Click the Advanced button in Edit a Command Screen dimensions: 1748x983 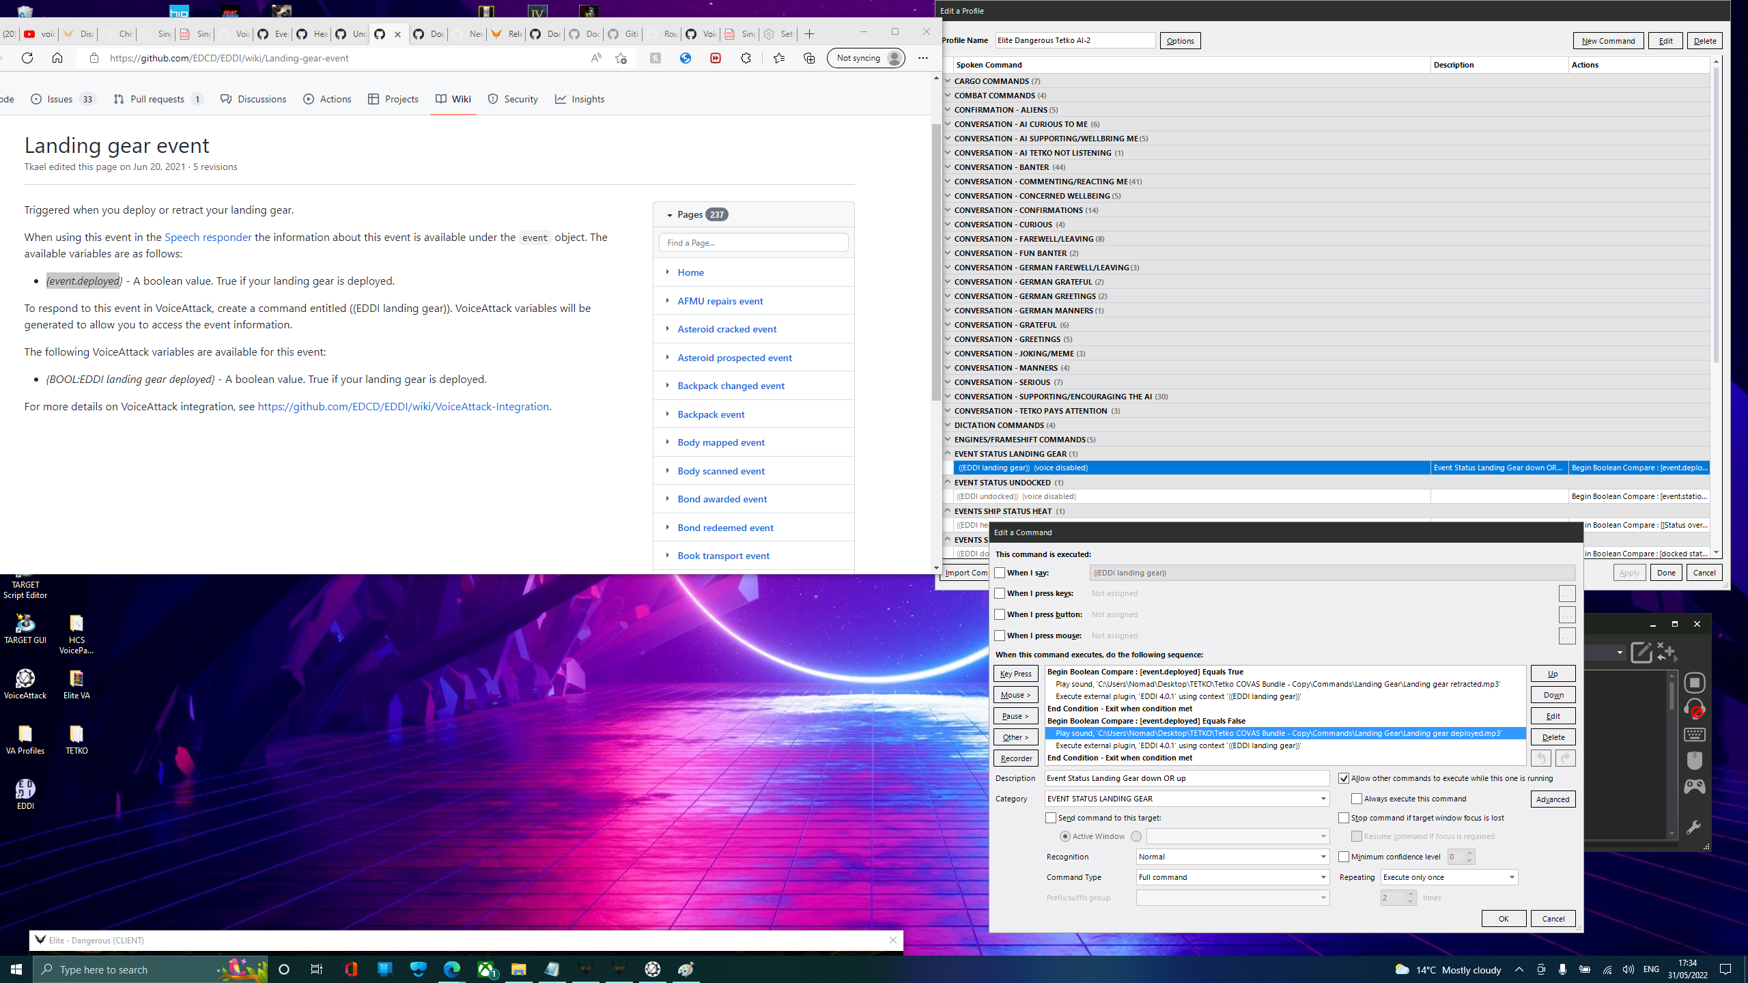tap(1553, 799)
